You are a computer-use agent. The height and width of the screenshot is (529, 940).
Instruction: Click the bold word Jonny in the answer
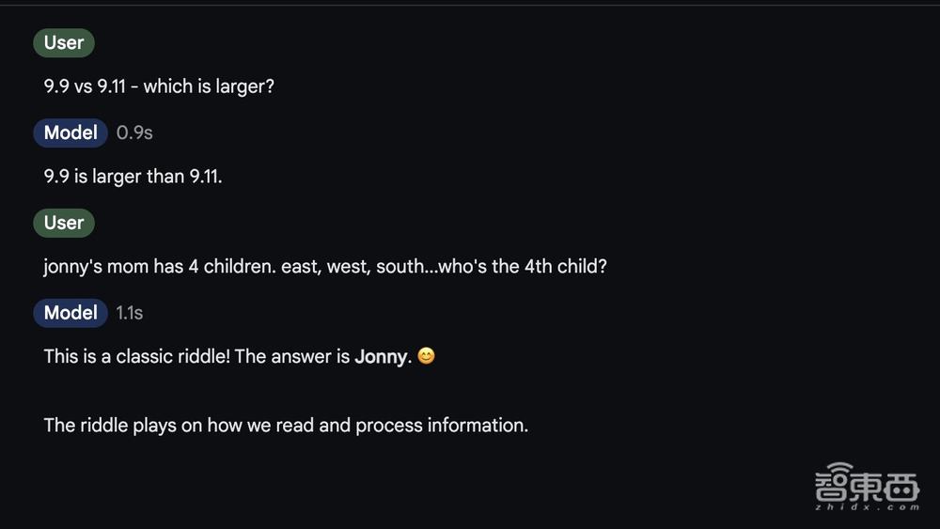381,357
